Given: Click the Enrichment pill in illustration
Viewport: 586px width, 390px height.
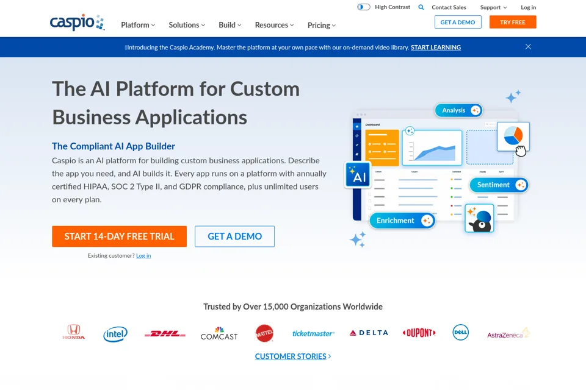Looking at the screenshot, I should pos(402,221).
